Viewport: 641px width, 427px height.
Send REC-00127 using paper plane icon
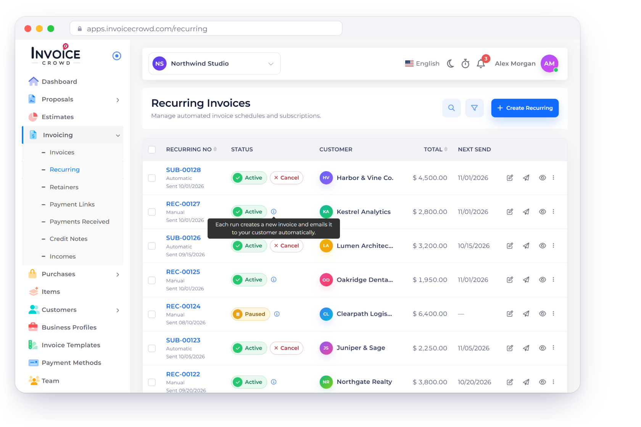[x=526, y=212]
